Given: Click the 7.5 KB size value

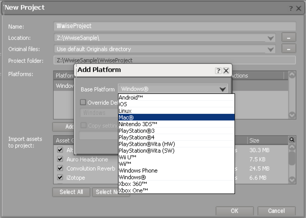Looking at the screenshot, I should 257,159.
